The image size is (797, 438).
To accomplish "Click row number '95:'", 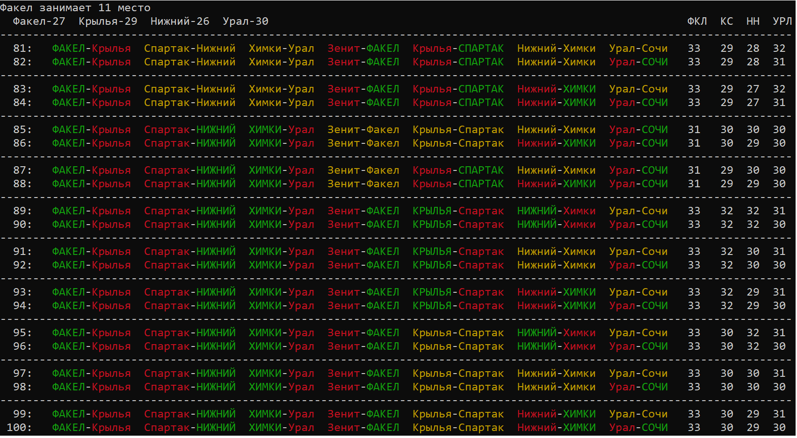I will pos(22,333).
